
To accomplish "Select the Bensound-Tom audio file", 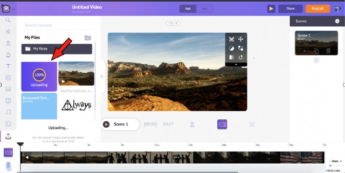I will point(39,106).
